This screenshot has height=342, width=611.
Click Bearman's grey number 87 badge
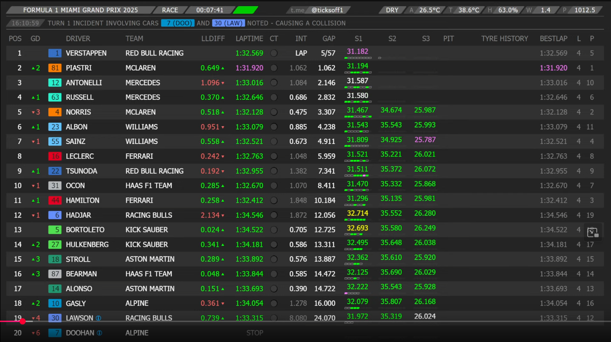coord(55,274)
